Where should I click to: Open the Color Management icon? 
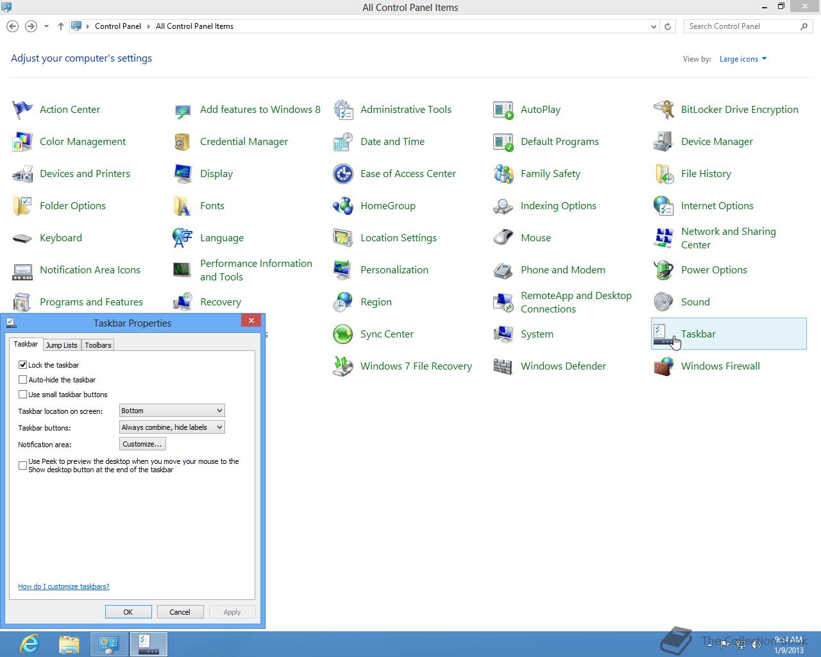22,142
